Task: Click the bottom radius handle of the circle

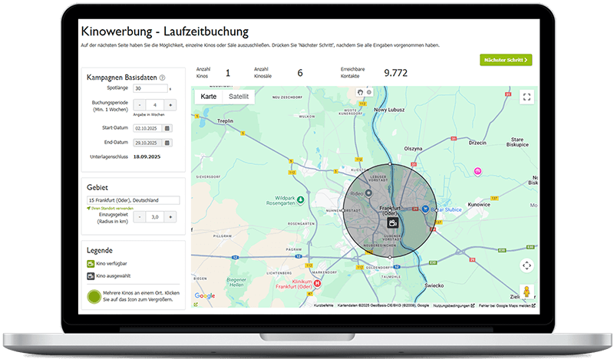Action: (x=390, y=257)
